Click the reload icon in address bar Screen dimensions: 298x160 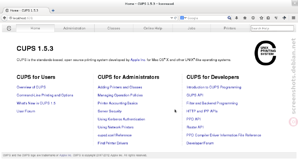tap(175, 18)
